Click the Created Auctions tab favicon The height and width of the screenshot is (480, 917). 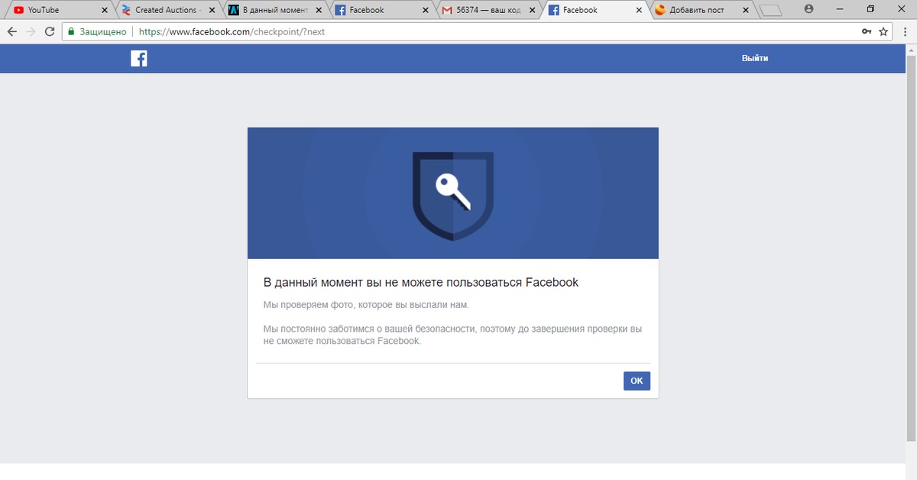[x=126, y=10]
